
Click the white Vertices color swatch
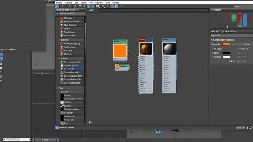226,57
